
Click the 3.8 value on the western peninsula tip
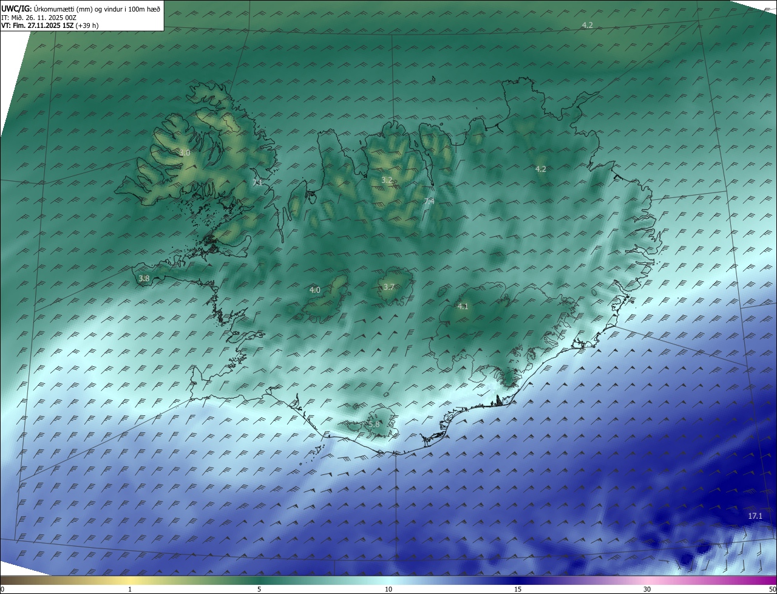[x=144, y=279]
